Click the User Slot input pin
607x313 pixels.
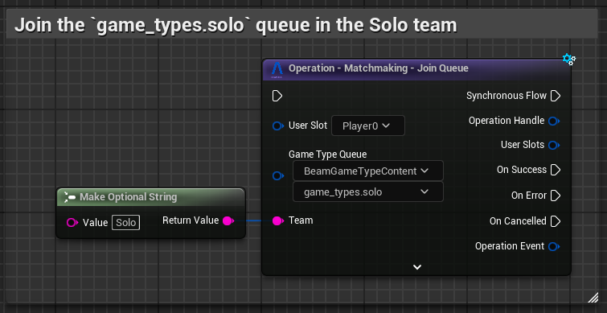278,126
